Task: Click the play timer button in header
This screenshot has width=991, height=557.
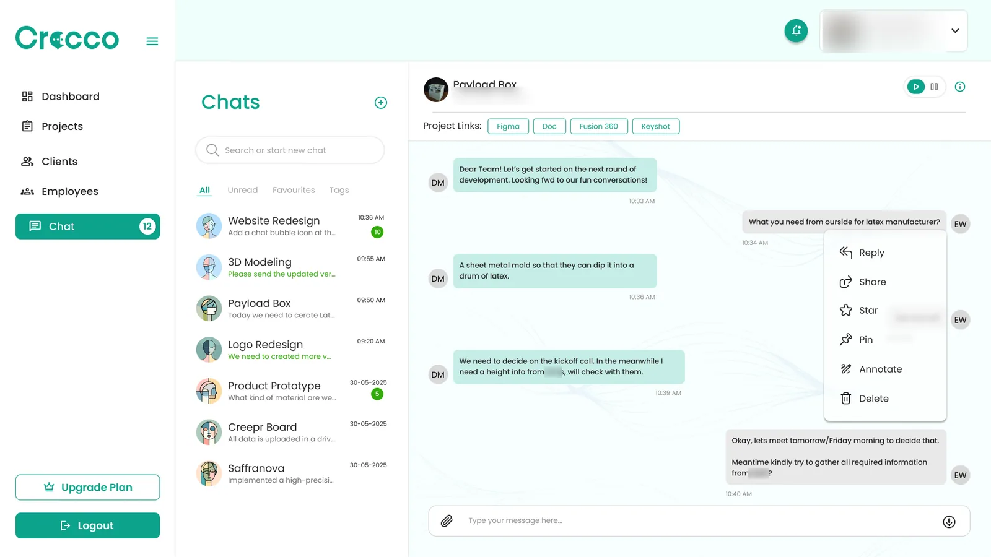Action: (x=915, y=87)
